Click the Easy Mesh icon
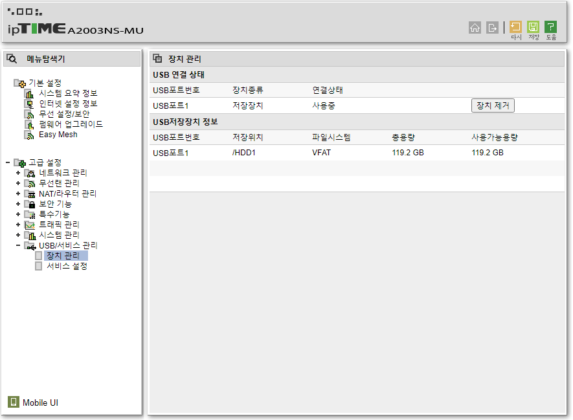The width and height of the screenshot is (573, 420). pyautogui.click(x=29, y=135)
